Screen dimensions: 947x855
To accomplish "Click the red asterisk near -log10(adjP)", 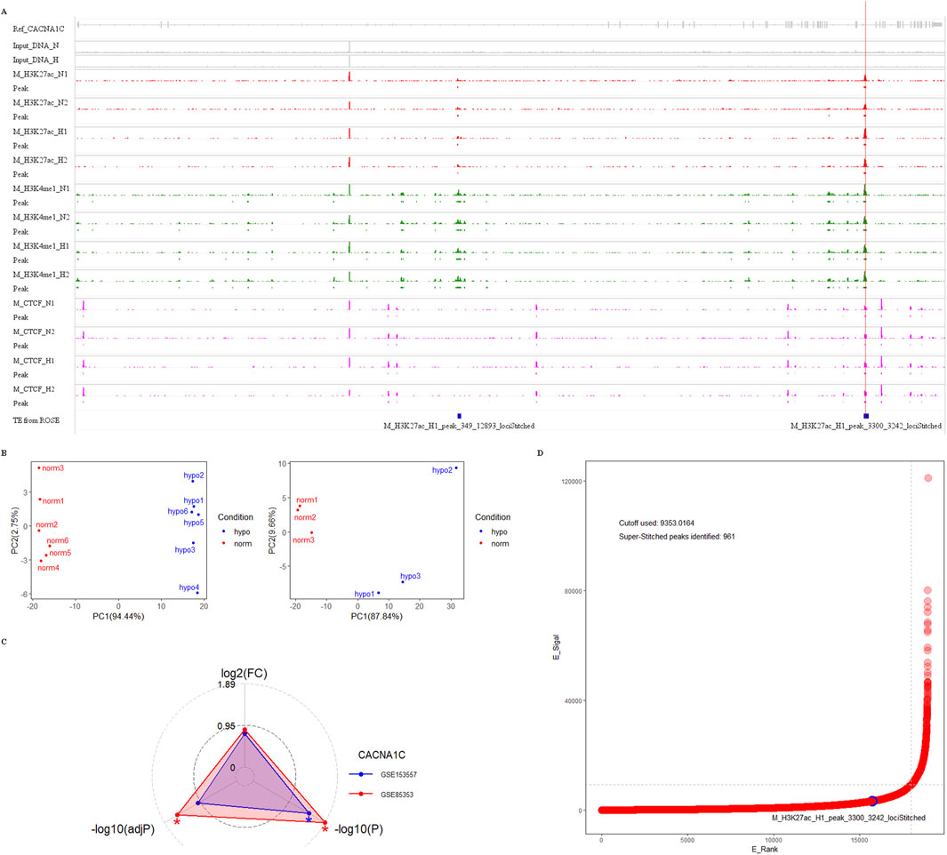I will pos(177,822).
